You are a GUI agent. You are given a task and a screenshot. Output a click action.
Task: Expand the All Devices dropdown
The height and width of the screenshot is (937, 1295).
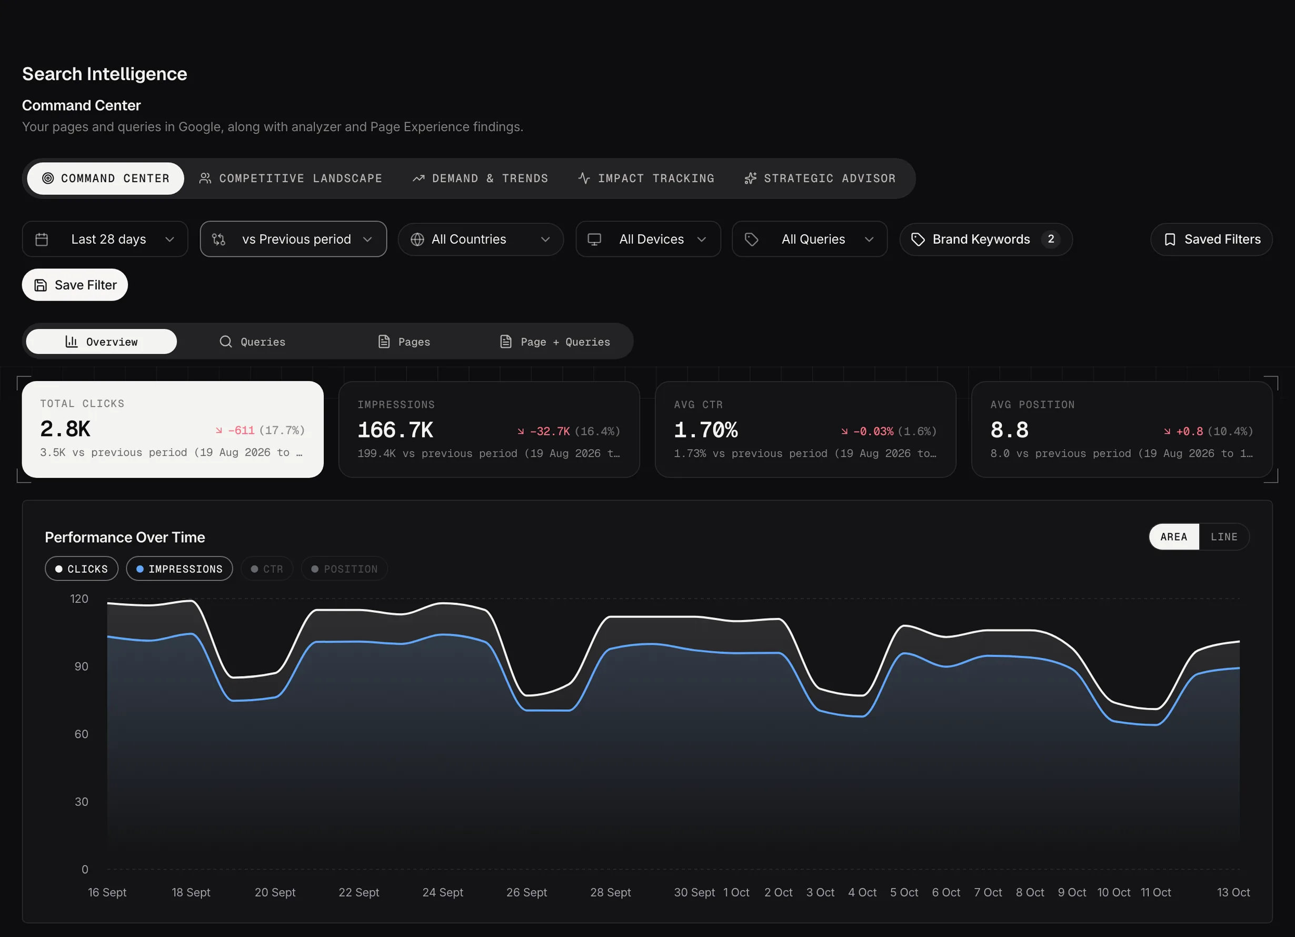[x=648, y=239]
